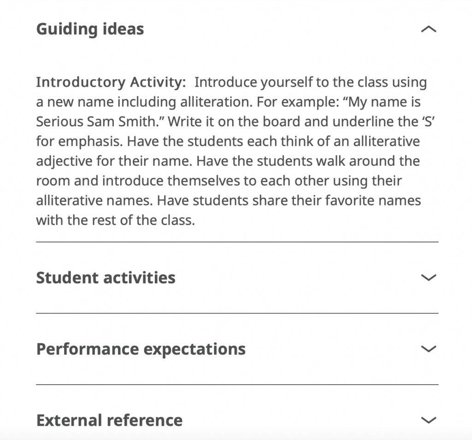This screenshot has width=472, height=440.
Task: Select the Performance expectations heading
Action: (x=141, y=349)
